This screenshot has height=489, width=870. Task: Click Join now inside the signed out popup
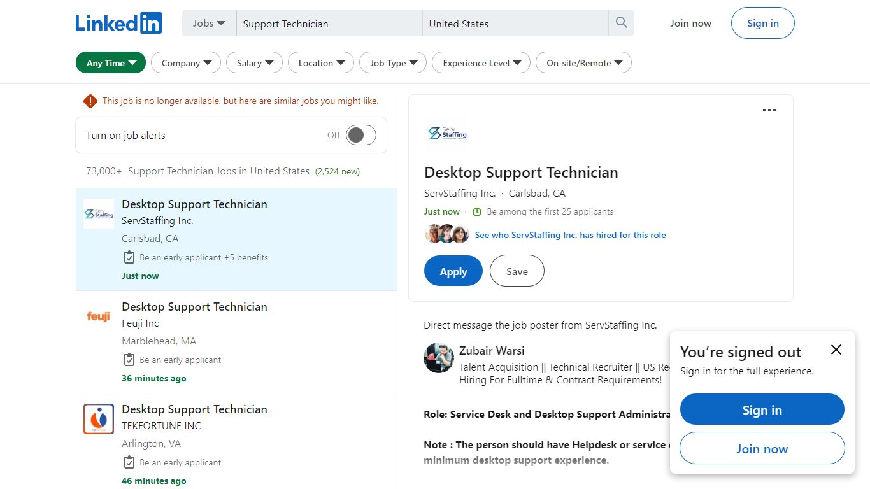(x=762, y=448)
